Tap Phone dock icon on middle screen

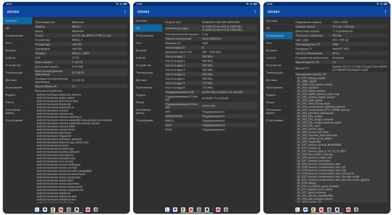[167, 210]
